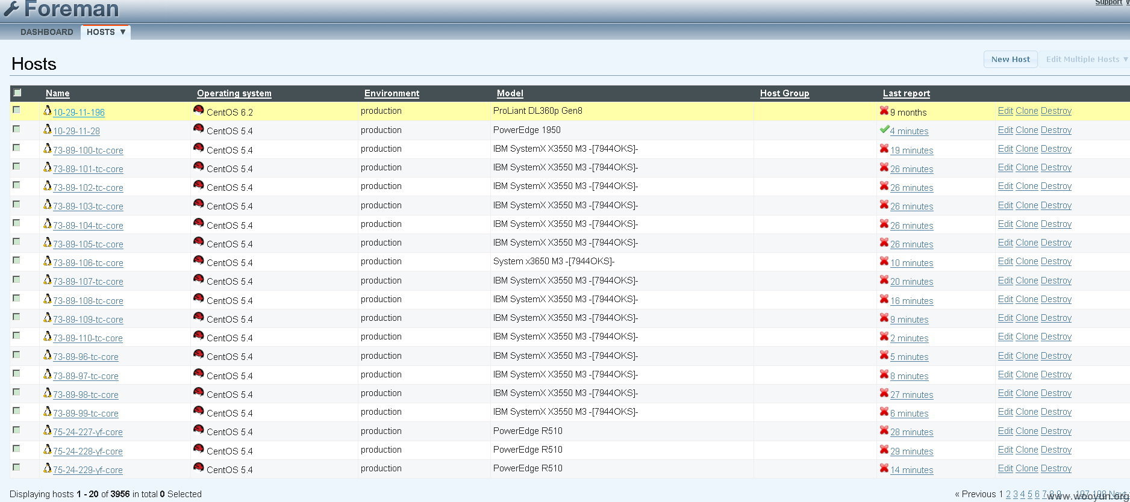Click Clone for host 73-89-110-tc-core
This screenshot has width=1130, height=502.
(1026, 336)
